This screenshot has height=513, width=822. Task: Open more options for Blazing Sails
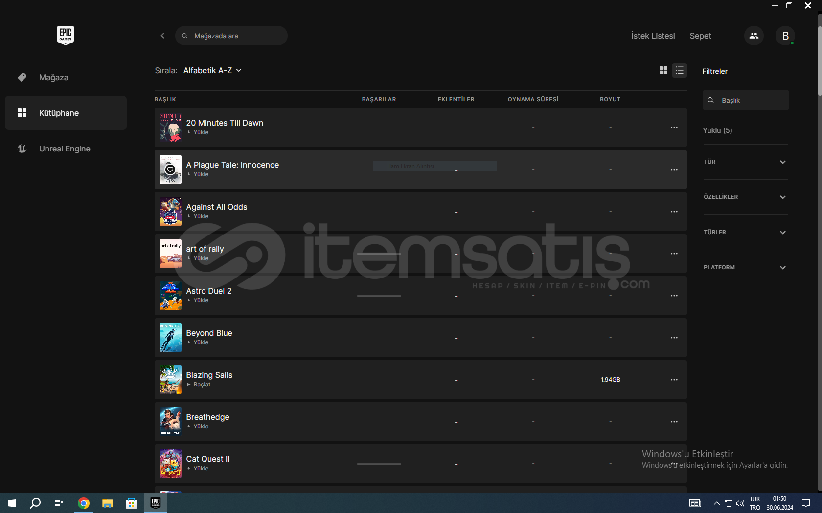[674, 380]
